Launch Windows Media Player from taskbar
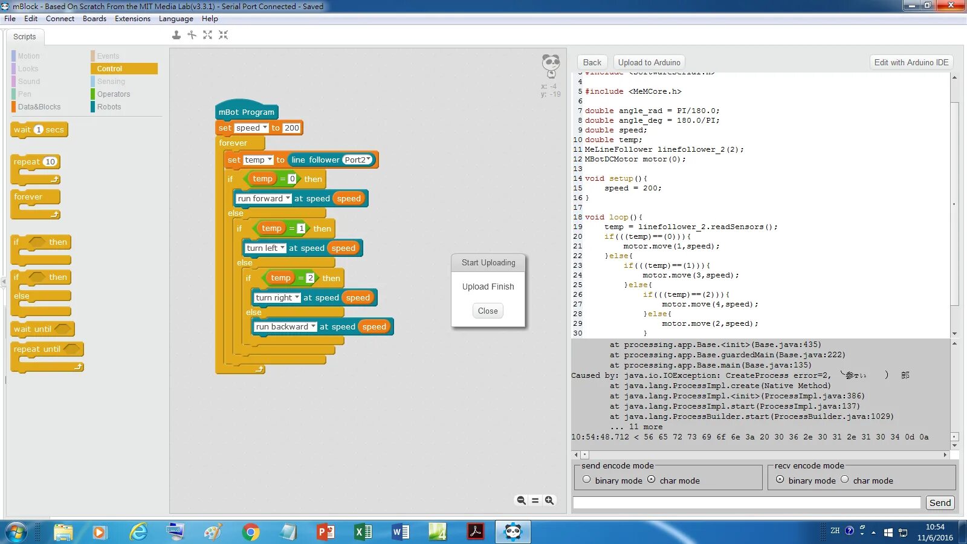Screen dimensions: 967x544 pos(100,533)
